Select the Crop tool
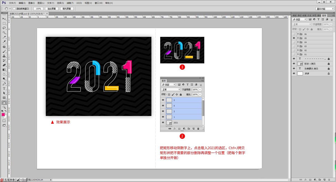The image size is (336, 182). click(4, 37)
